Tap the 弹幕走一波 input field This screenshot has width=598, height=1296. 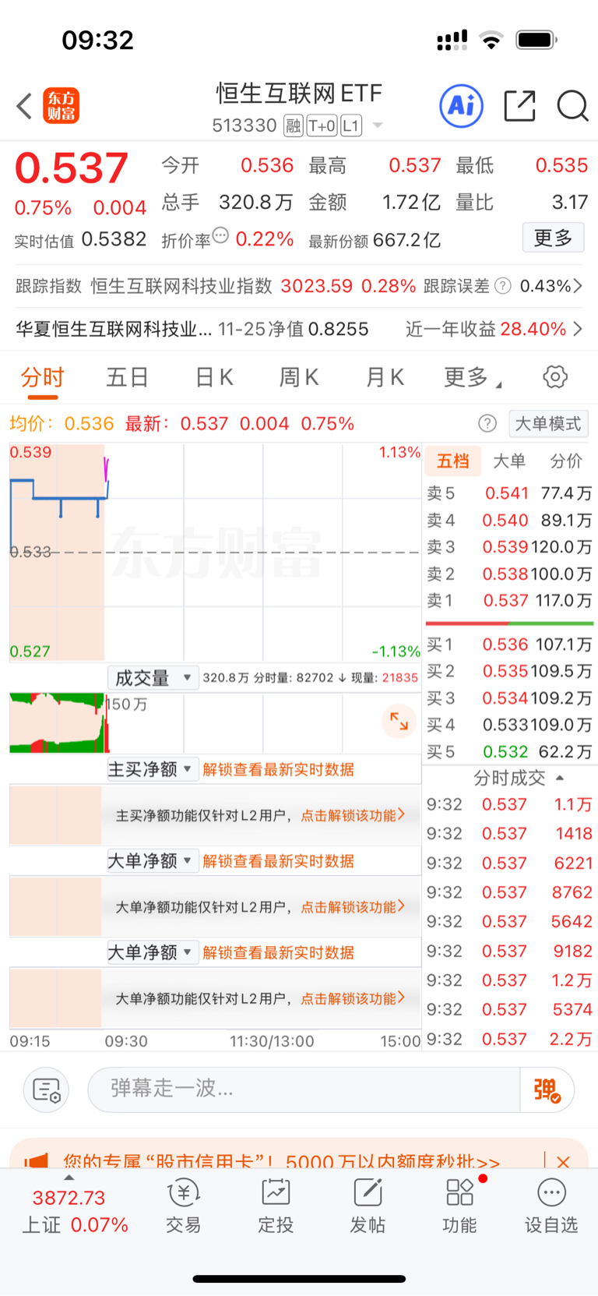click(304, 1089)
